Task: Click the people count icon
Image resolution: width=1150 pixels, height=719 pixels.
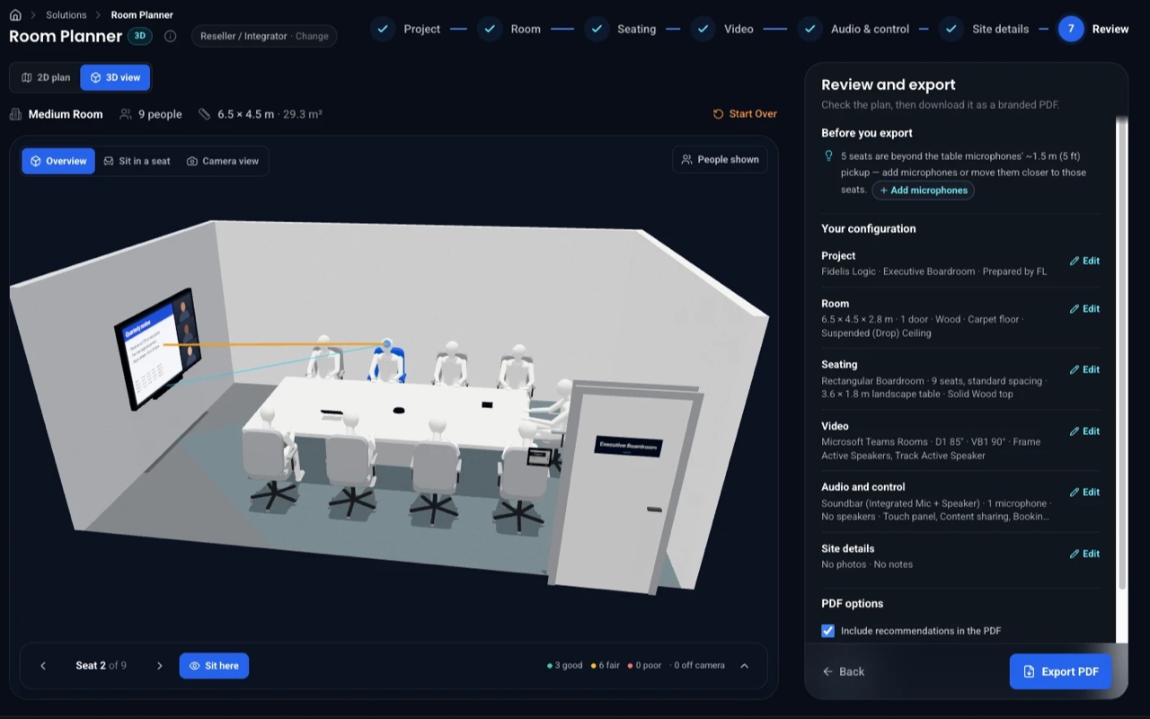Action: click(x=125, y=114)
